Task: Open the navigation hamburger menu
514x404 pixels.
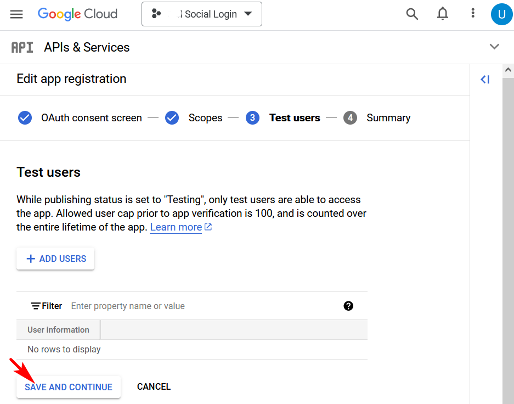Action: pyautogui.click(x=16, y=14)
